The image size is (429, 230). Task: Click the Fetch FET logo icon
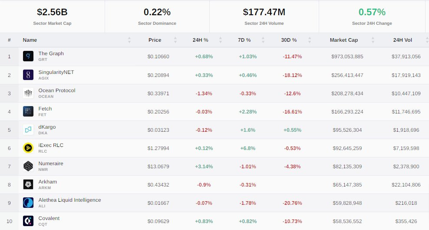[x=28, y=111]
